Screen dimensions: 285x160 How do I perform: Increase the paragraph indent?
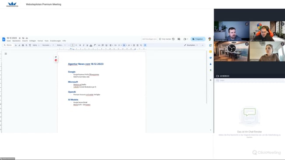point(137,45)
